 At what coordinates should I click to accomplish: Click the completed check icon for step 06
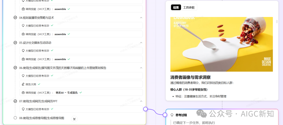click(x=15, y=68)
